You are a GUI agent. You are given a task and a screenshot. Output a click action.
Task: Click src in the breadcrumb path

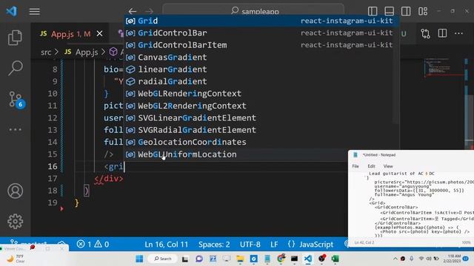point(46,52)
